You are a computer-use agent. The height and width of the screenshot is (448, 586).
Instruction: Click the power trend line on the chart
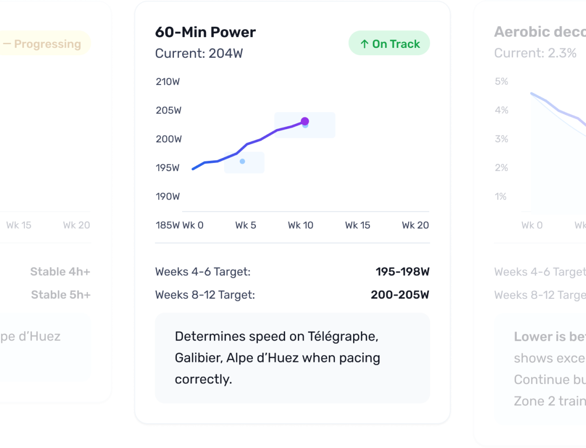254,144
